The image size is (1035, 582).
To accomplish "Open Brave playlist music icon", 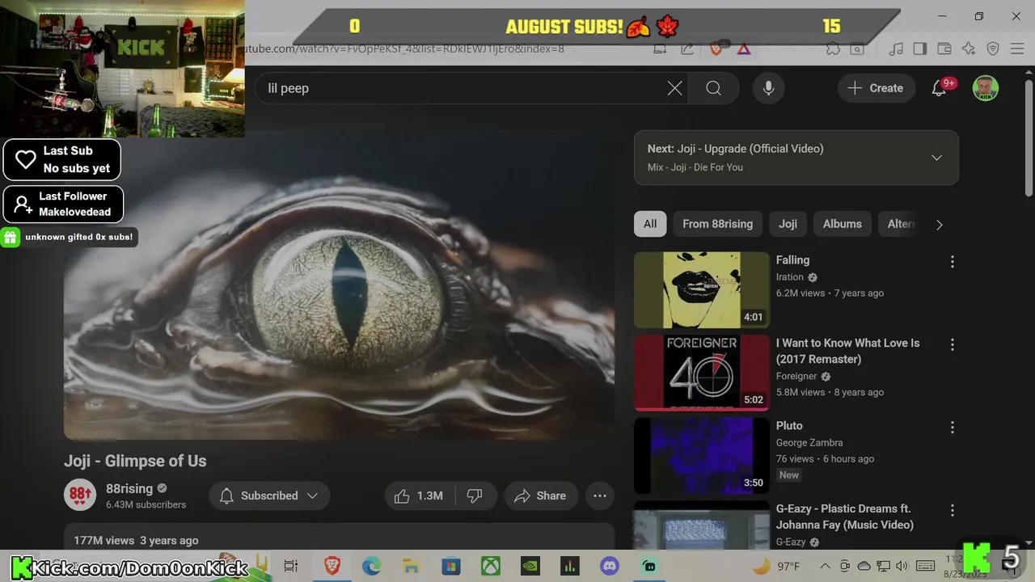I will coord(896,48).
